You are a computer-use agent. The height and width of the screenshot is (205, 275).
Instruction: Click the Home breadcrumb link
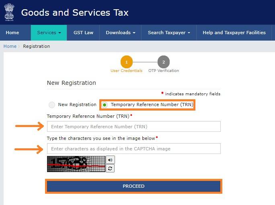coord(10,46)
